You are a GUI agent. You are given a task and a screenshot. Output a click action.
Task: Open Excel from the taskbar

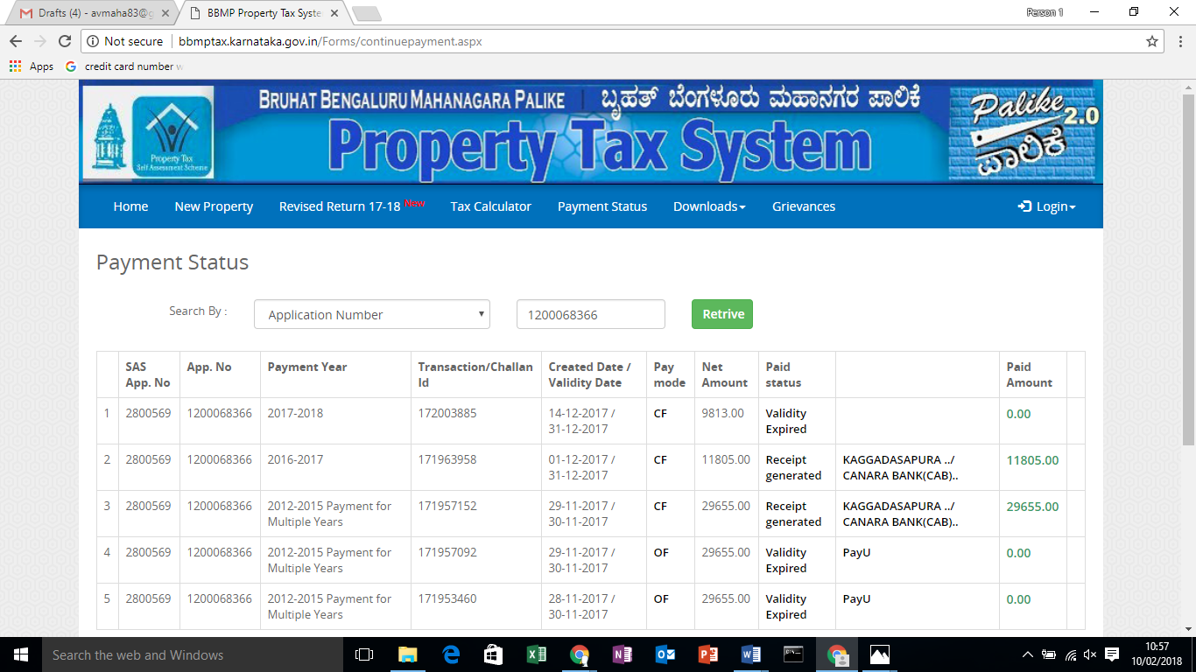point(536,654)
